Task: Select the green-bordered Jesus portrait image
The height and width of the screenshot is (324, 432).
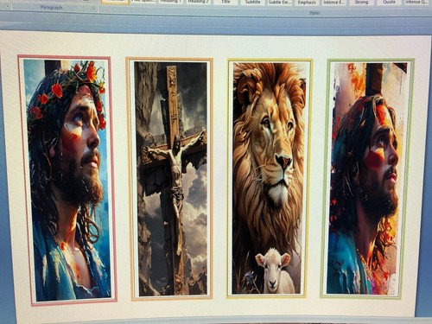Action: point(367,179)
